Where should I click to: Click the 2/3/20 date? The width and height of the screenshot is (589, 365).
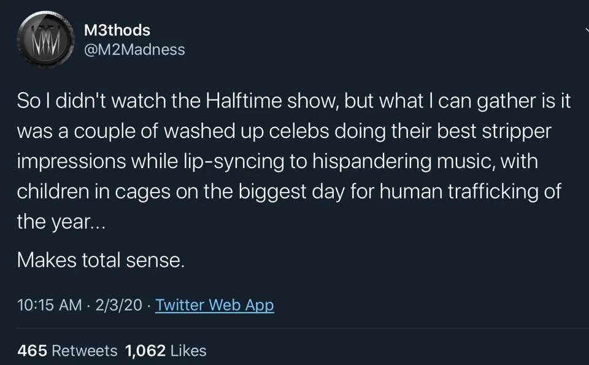[118, 304]
